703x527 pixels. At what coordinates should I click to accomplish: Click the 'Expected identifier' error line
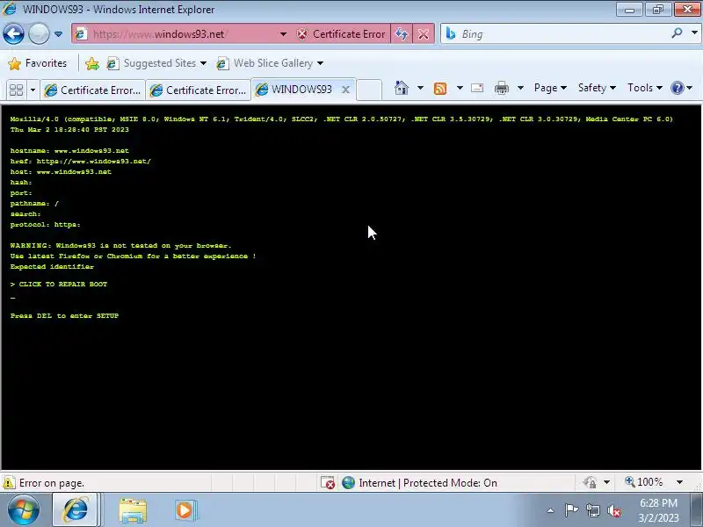(52, 266)
